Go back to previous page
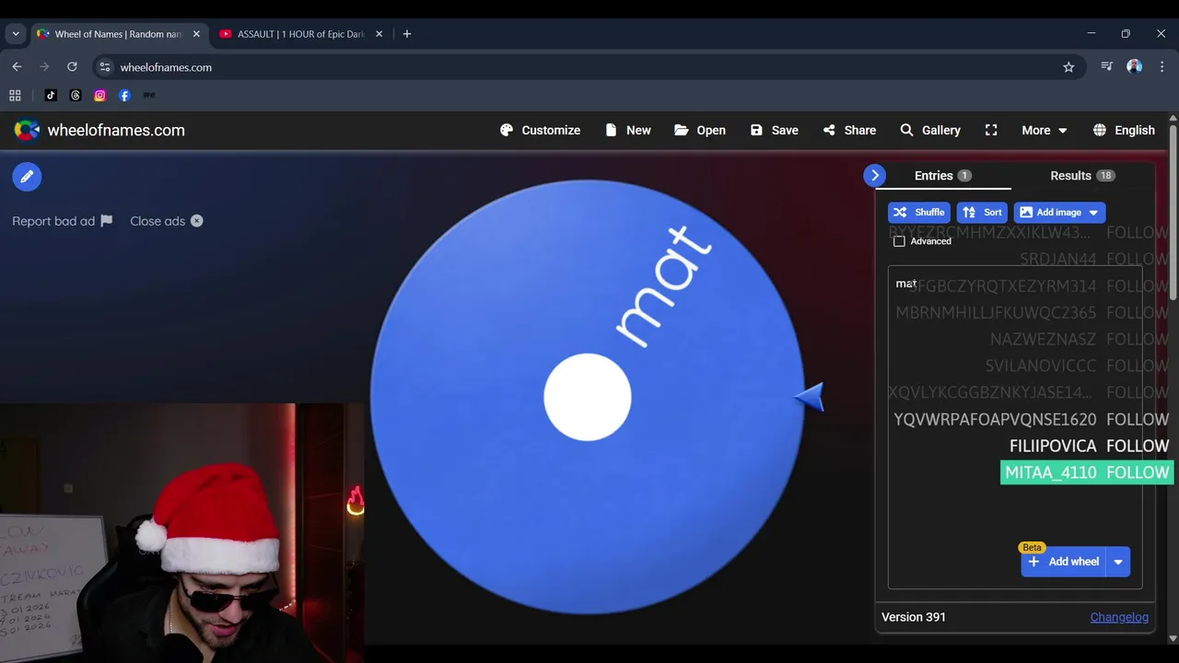This screenshot has width=1179, height=663. pyautogui.click(x=17, y=67)
